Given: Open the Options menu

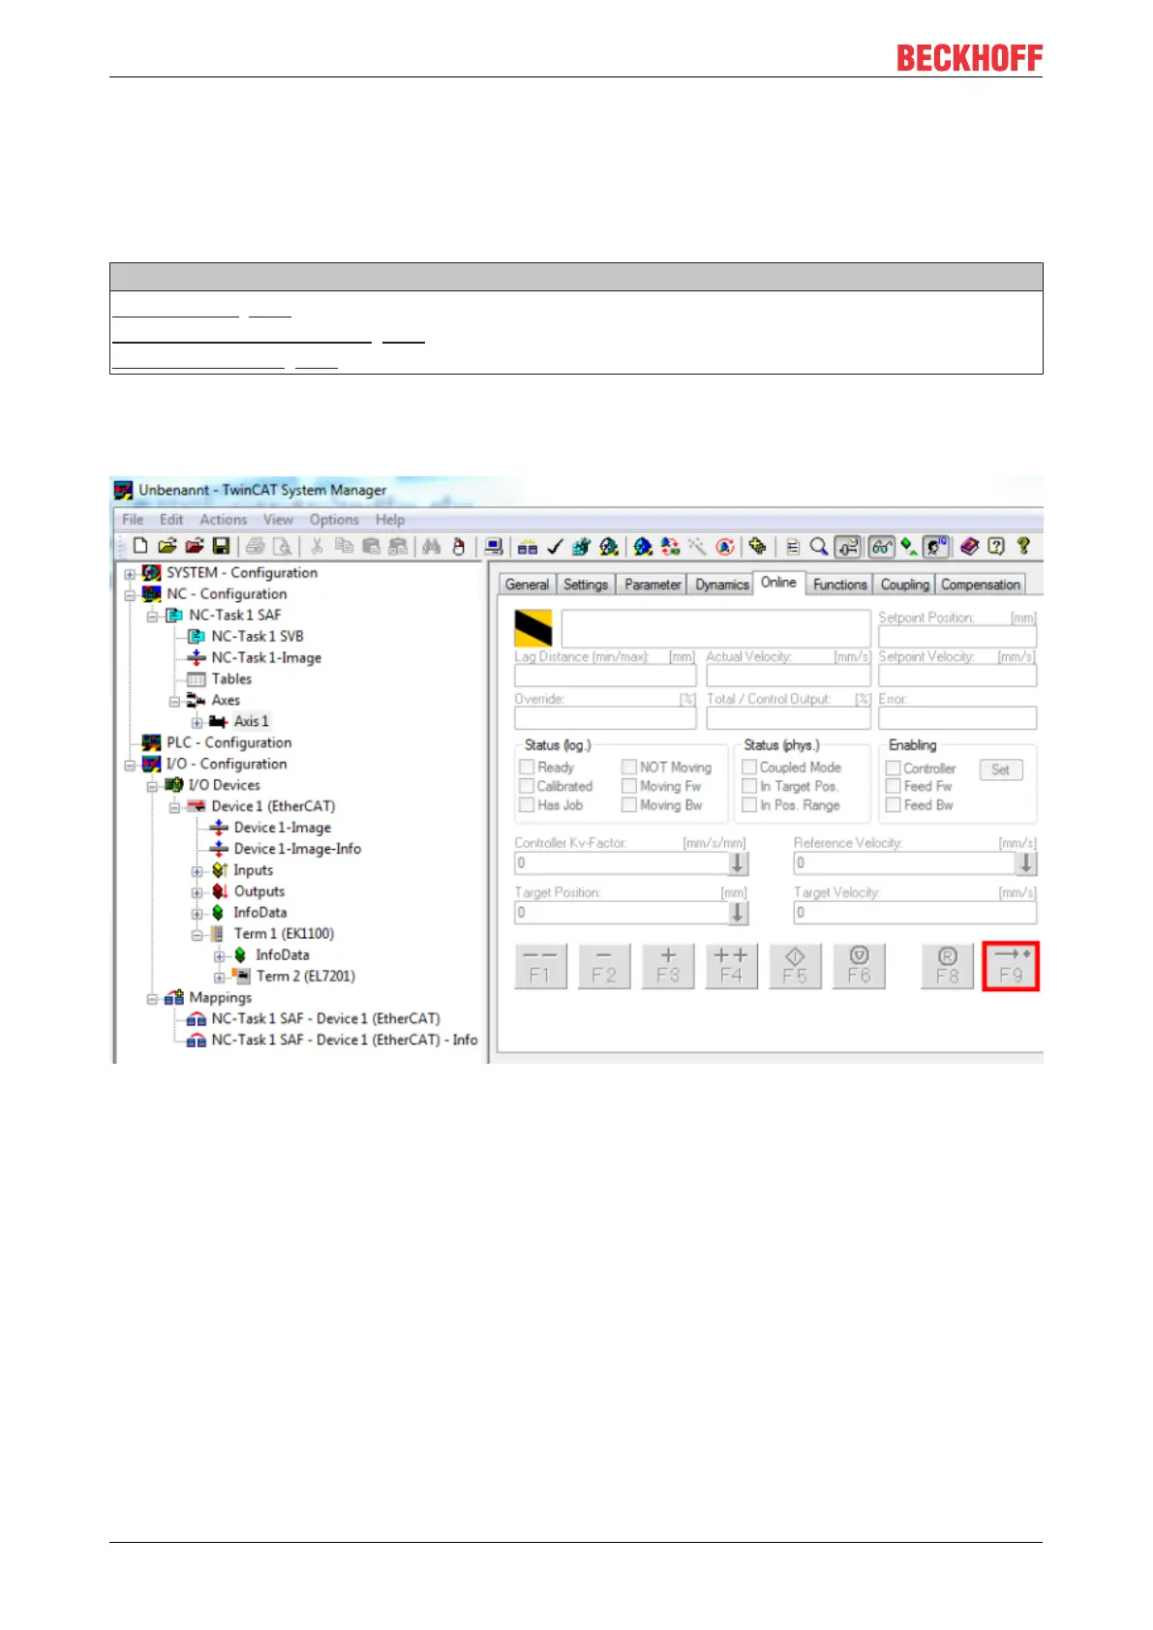Looking at the screenshot, I should (x=334, y=520).
